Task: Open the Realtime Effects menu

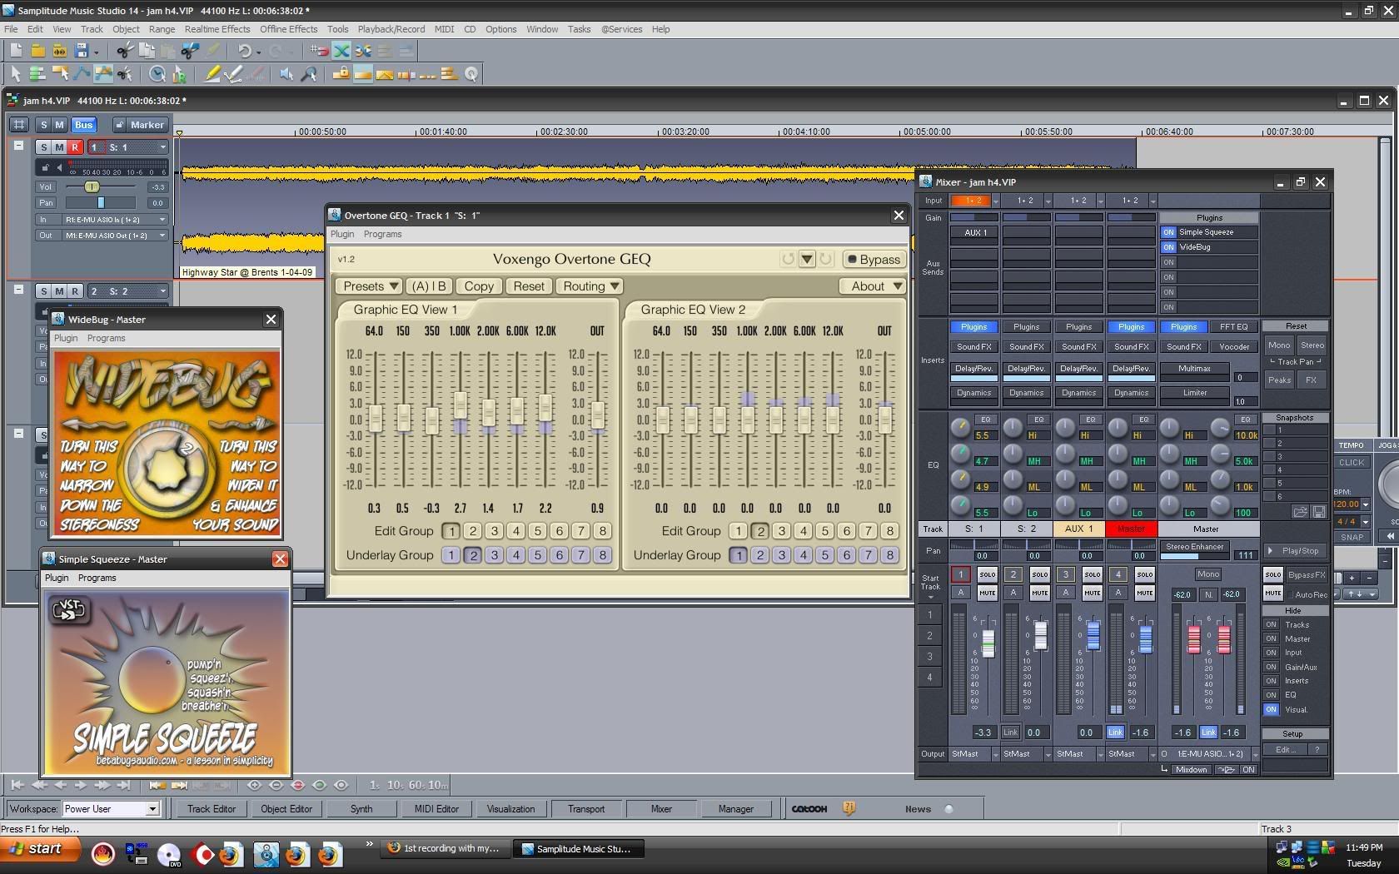Action: [217, 29]
